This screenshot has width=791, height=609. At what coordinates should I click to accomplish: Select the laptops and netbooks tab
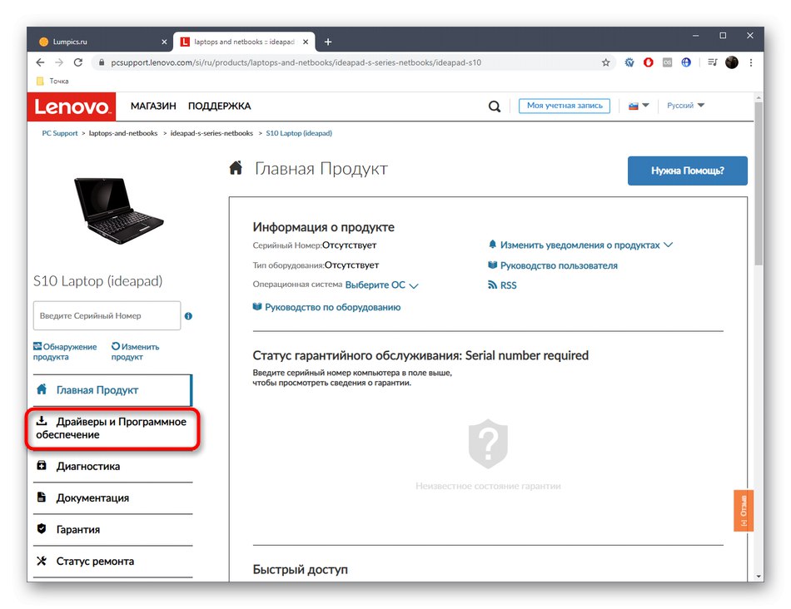pos(244,42)
